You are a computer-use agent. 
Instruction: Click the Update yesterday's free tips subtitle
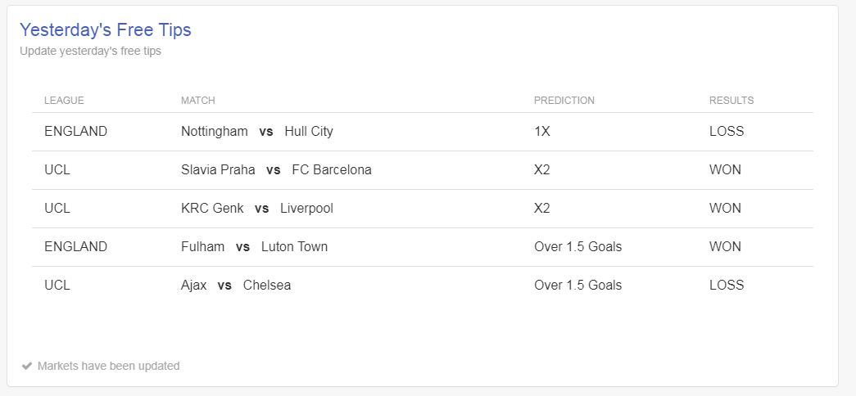[x=90, y=52]
